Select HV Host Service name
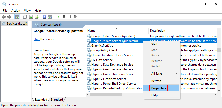222x108 pixels. point(102,60)
